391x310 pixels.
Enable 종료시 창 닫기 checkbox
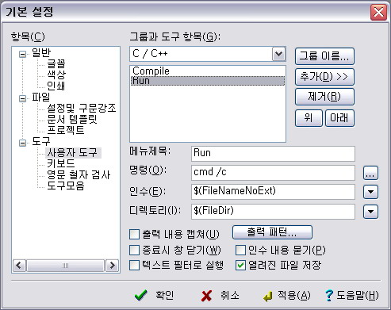[134, 250]
